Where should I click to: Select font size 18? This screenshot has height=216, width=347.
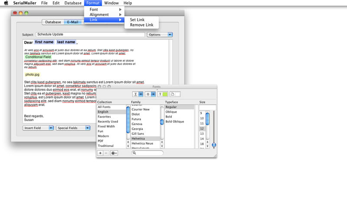tap(202, 144)
